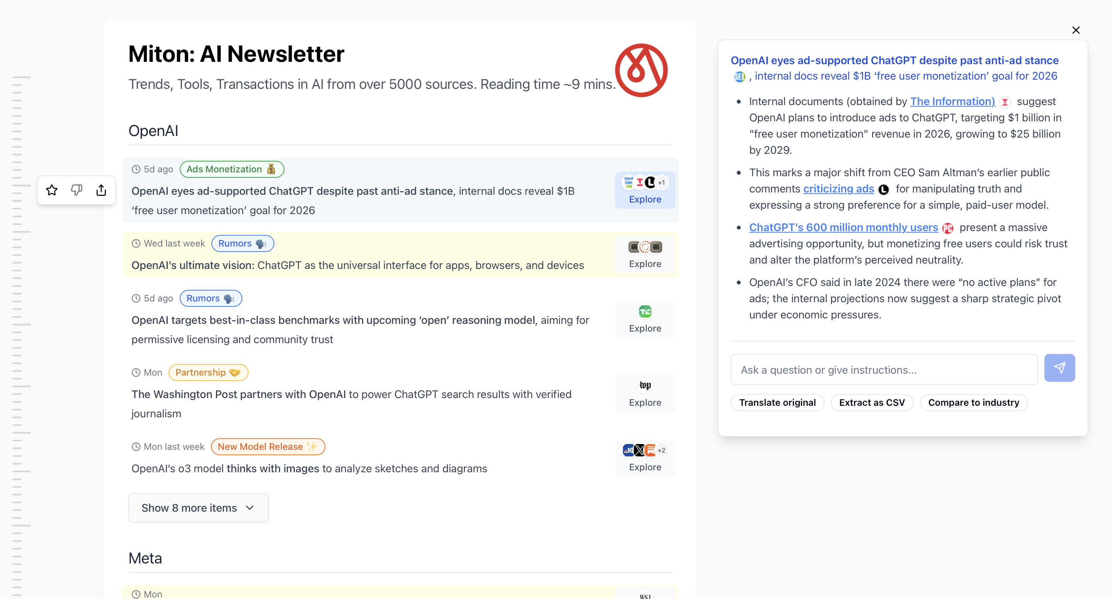Give a thumbs-down rating to the newsletter

[77, 190]
